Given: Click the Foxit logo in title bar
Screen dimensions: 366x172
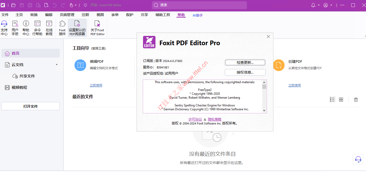Looking at the screenshot, I should (3, 5).
